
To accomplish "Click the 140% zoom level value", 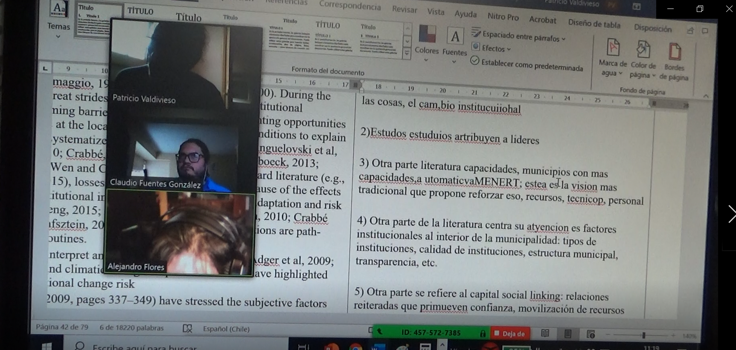I will tap(689, 336).
